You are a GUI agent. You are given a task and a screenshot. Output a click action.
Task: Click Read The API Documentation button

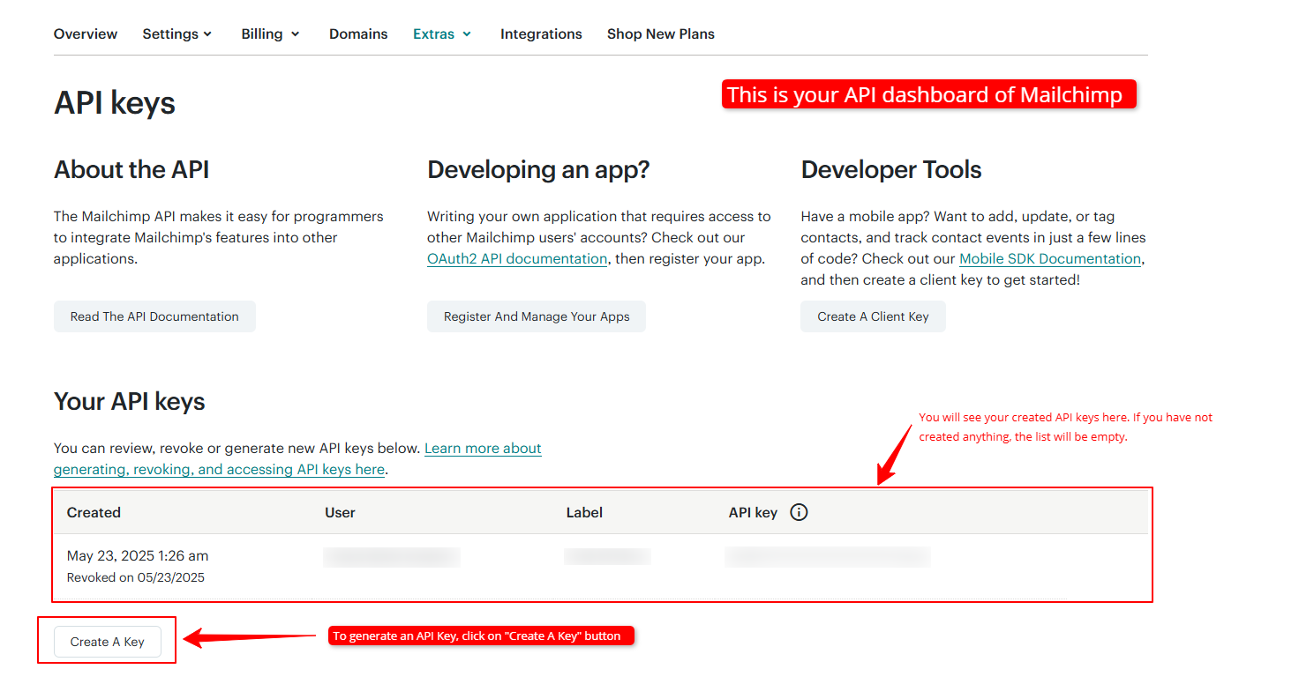coord(154,316)
